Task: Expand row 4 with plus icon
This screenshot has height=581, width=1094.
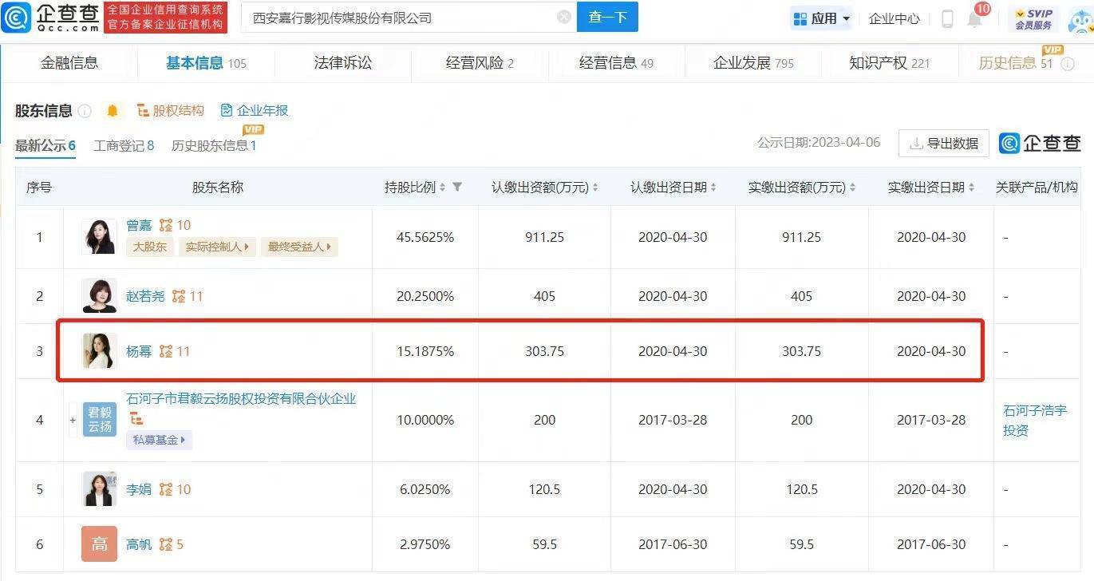Action: click(73, 420)
